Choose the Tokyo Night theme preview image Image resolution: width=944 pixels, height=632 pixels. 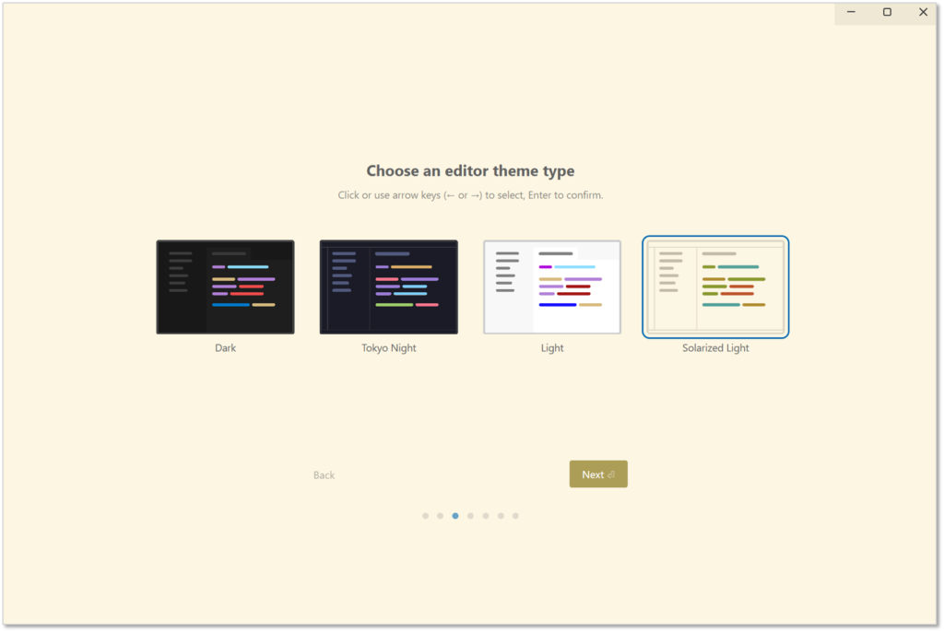388,287
